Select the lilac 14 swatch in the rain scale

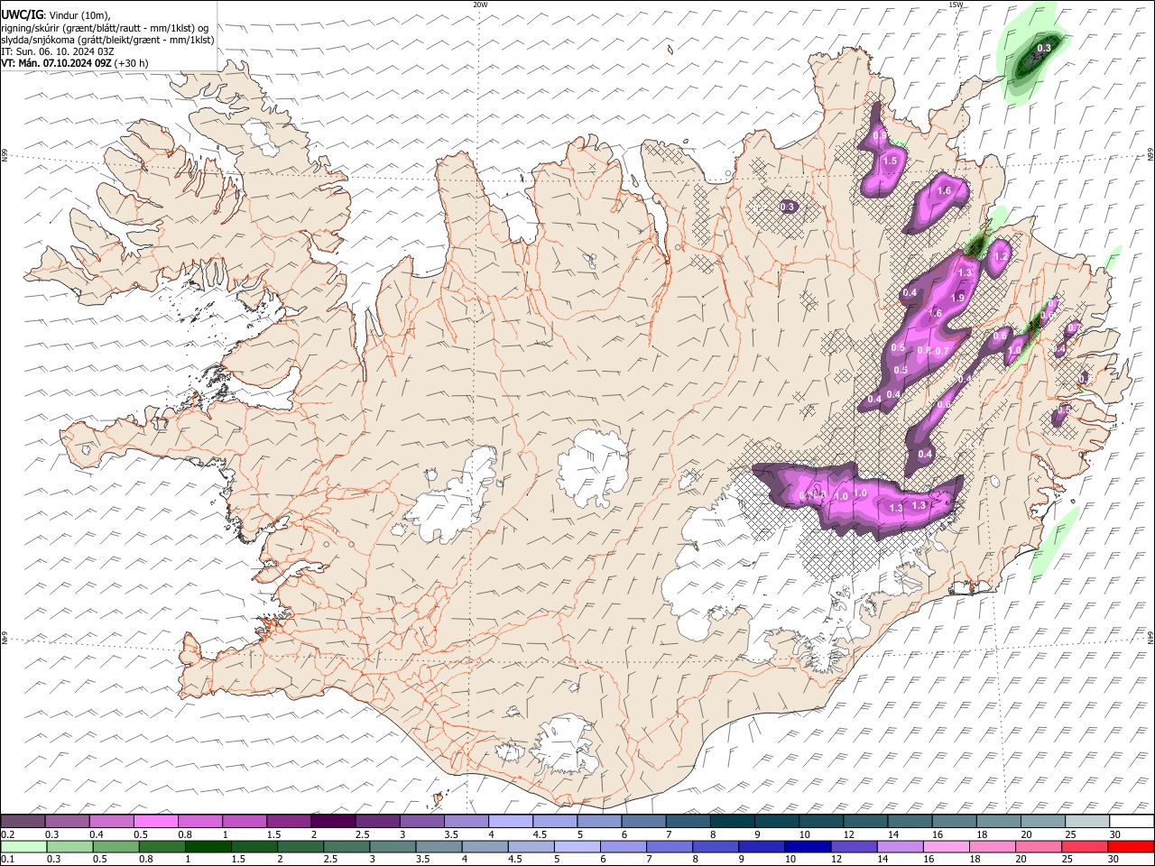(899, 846)
